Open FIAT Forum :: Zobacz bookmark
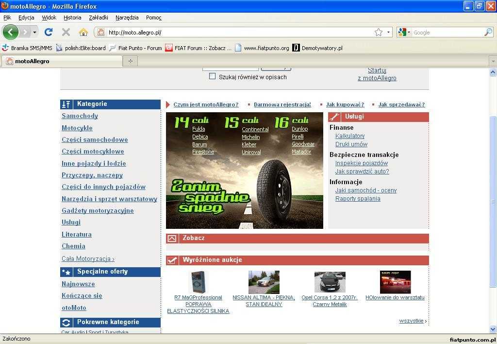The height and width of the screenshot is (344, 497). click(x=199, y=48)
